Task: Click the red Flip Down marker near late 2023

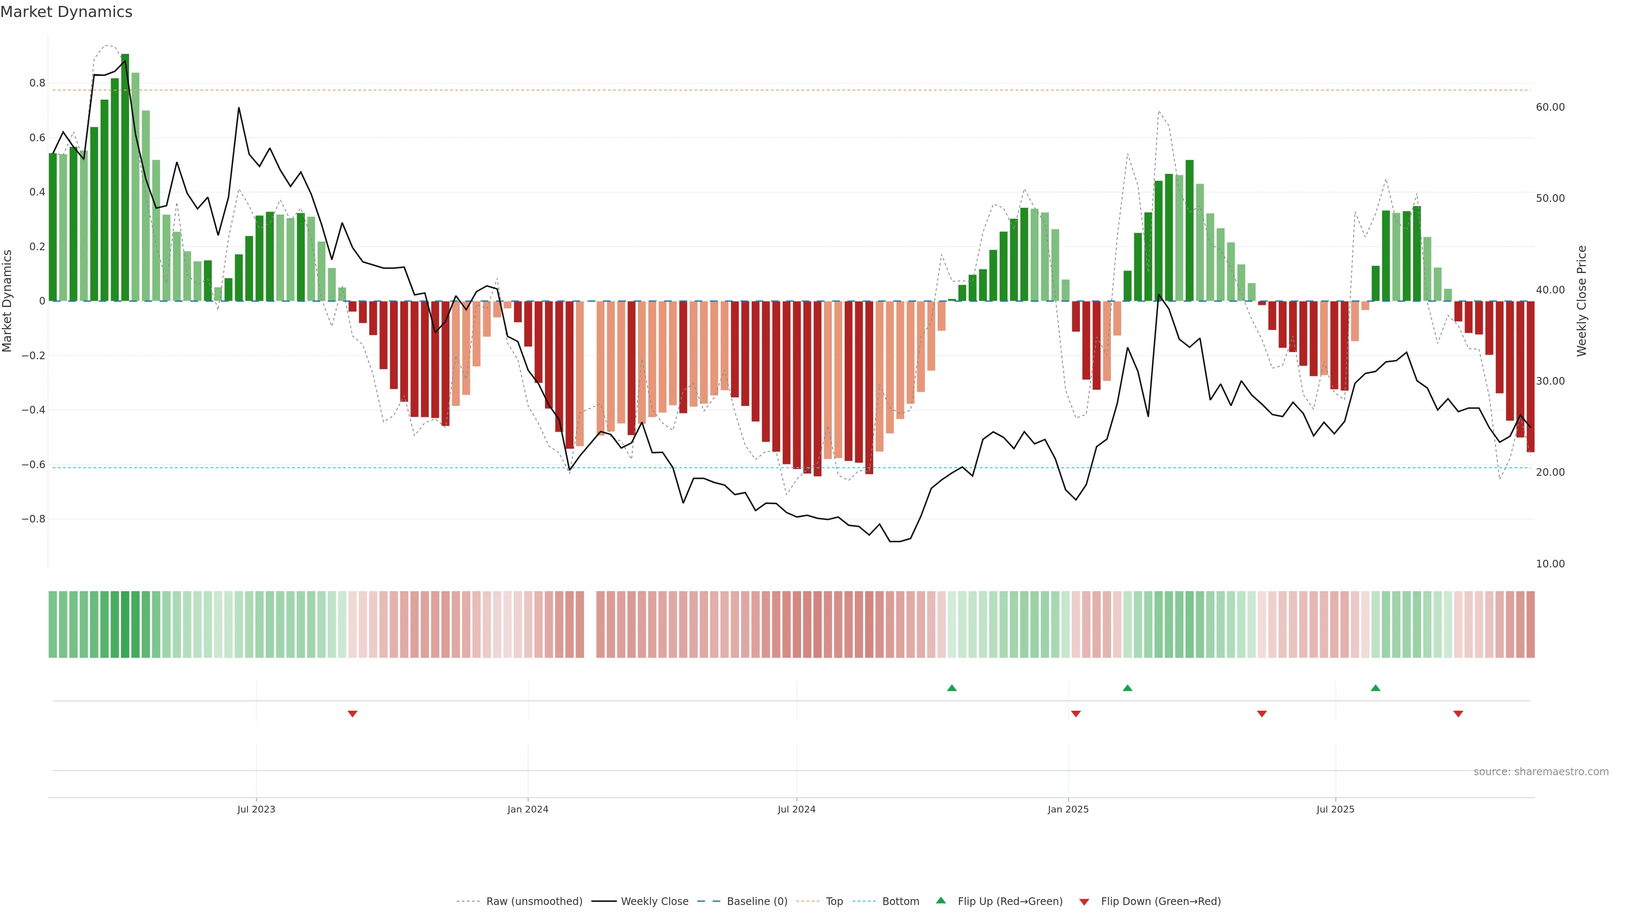Action: click(x=352, y=714)
